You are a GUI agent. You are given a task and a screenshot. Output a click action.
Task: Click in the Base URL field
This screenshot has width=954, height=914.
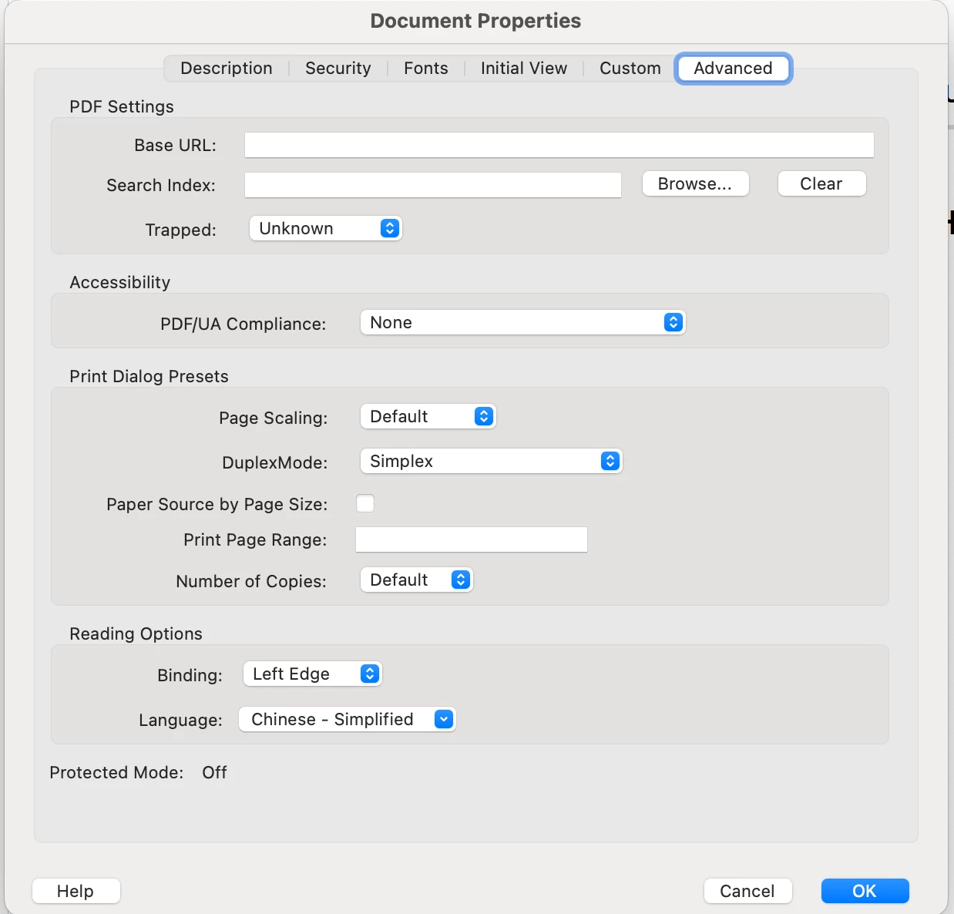(x=559, y=145)
